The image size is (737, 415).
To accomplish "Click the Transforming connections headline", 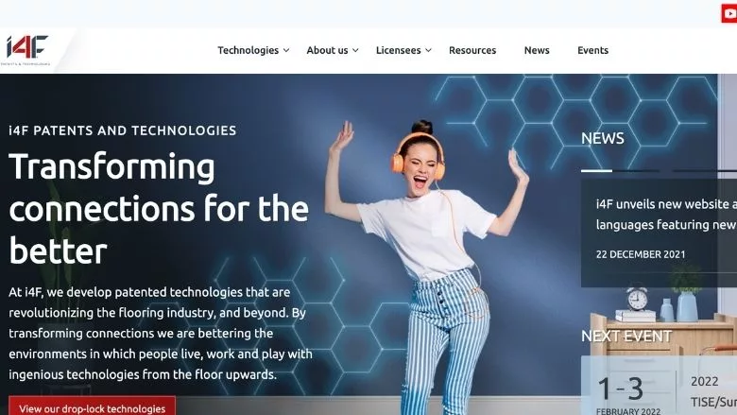I will [x=159, y=209].
